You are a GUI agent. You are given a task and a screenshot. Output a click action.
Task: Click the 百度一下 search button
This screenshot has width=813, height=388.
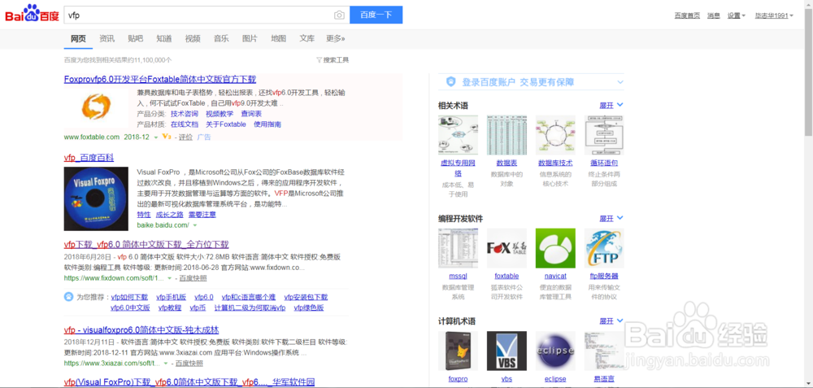[376, 15]
